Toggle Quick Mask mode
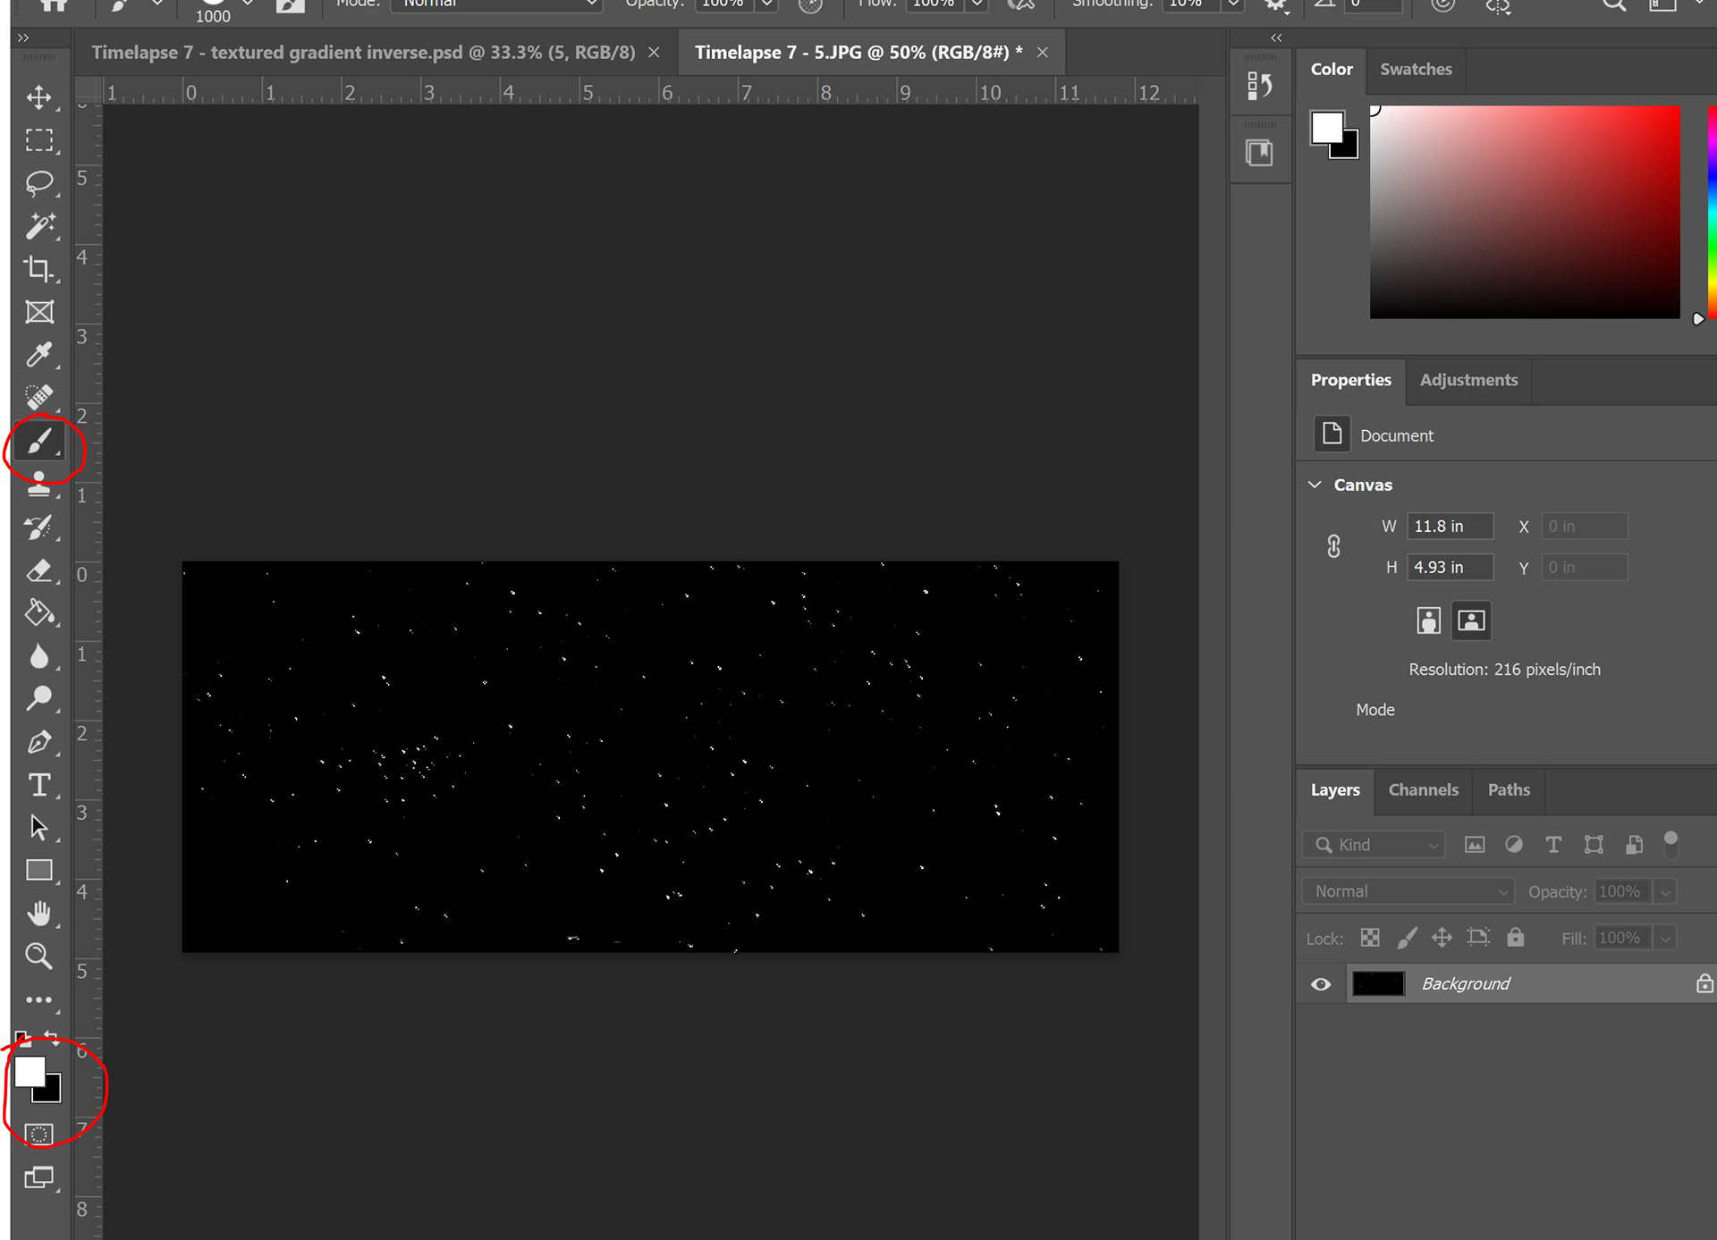The image size is (1717, 1240). pos(38,1135)
